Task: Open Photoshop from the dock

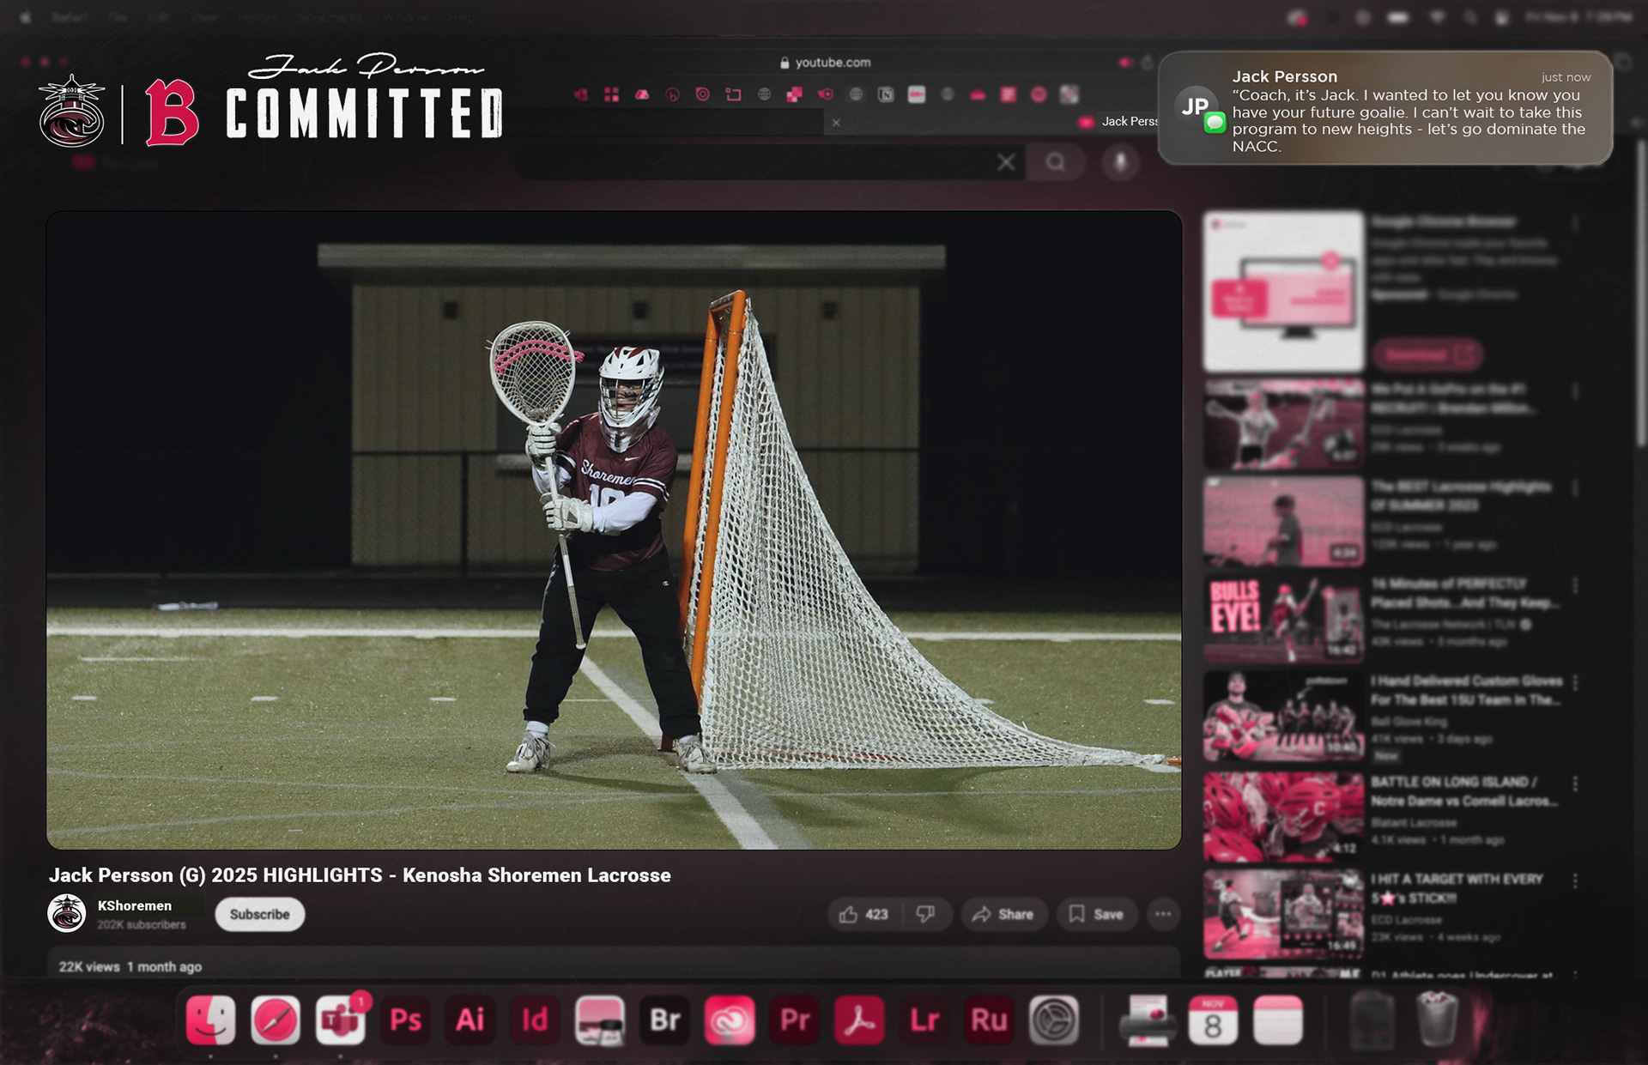Action: click(x=405, y=1020)
